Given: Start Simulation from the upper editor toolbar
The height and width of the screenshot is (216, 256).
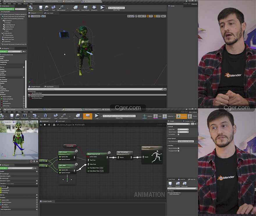Looking at the screenshot, I should pyautogui.click(x=94, y=8).
